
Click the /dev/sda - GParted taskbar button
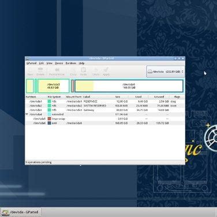[21, 212]
